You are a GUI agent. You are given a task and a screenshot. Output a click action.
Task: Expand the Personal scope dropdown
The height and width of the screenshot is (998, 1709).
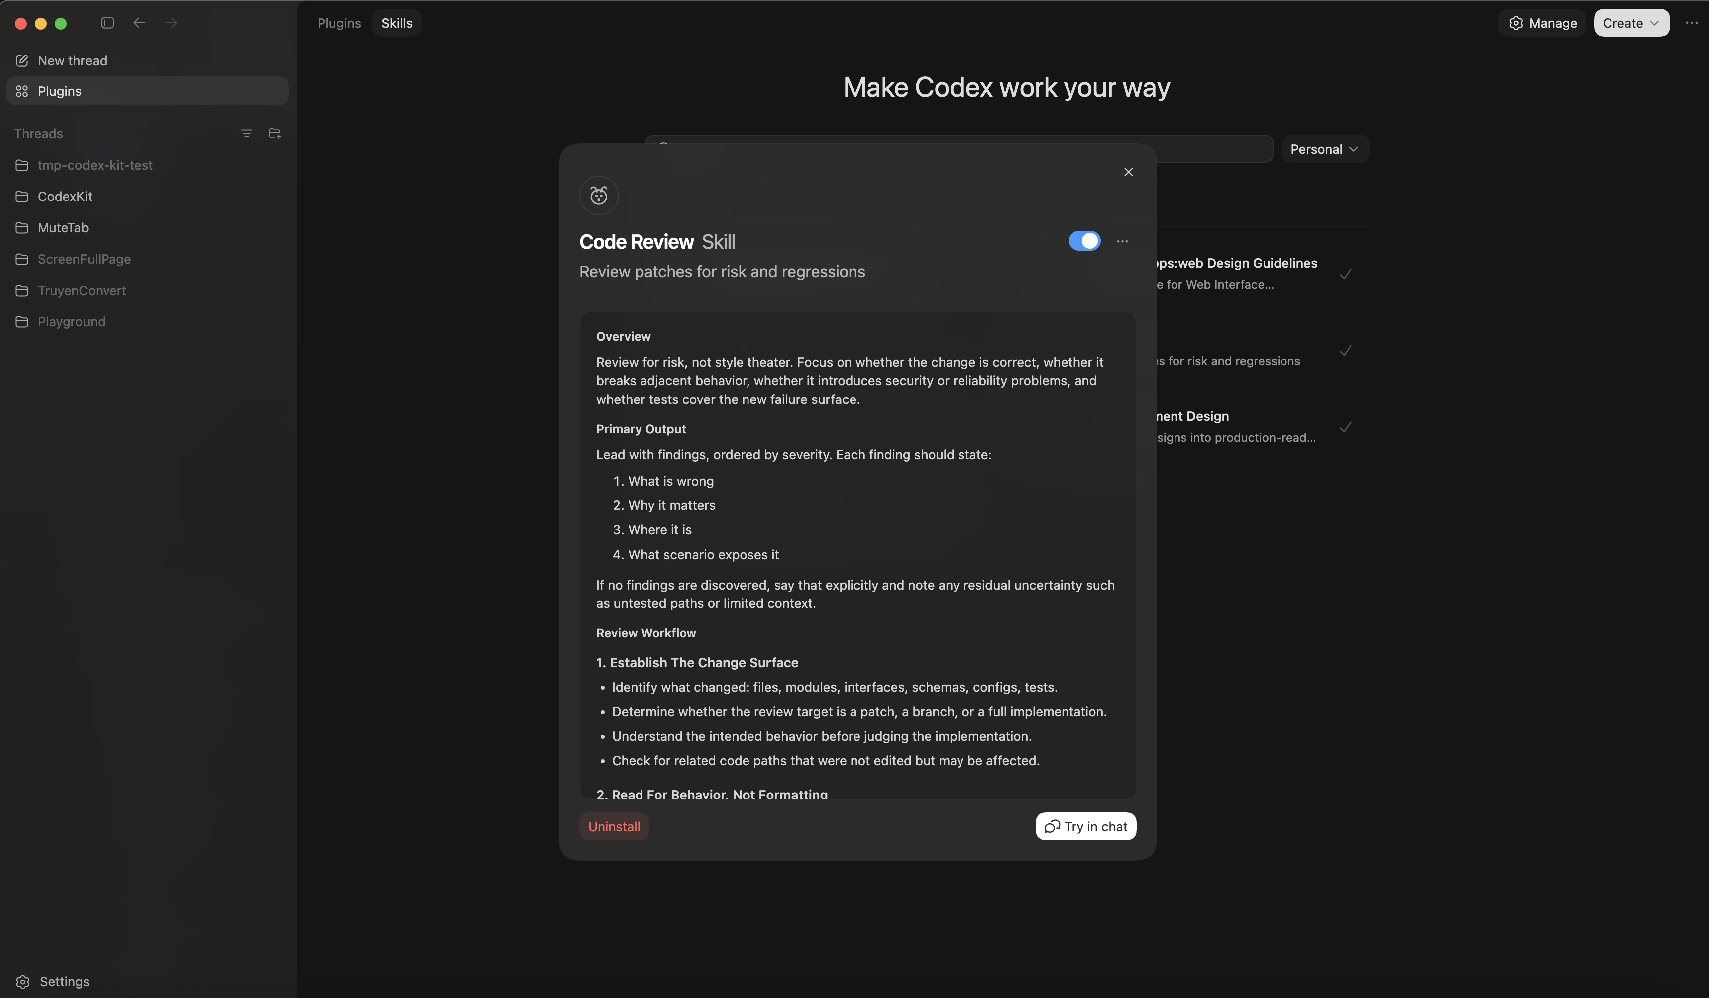(x=1324, y=149)
